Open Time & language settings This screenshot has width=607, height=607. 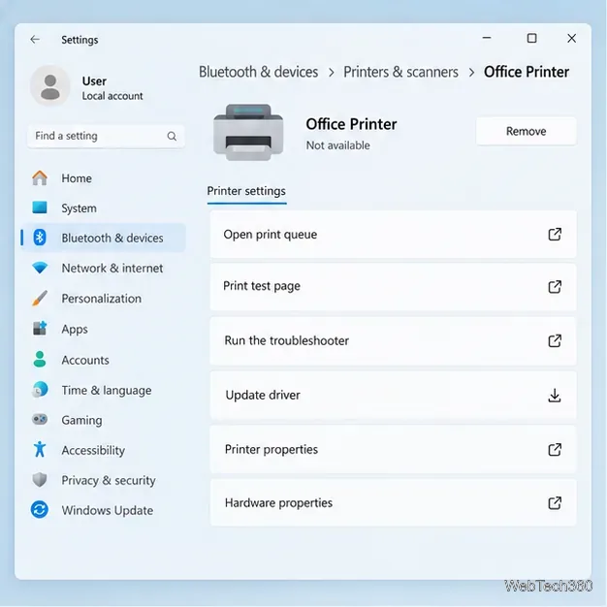tap(103, 390)
